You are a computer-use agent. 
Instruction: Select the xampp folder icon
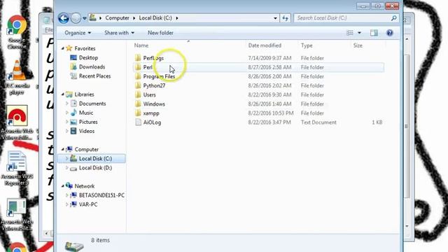138,113
